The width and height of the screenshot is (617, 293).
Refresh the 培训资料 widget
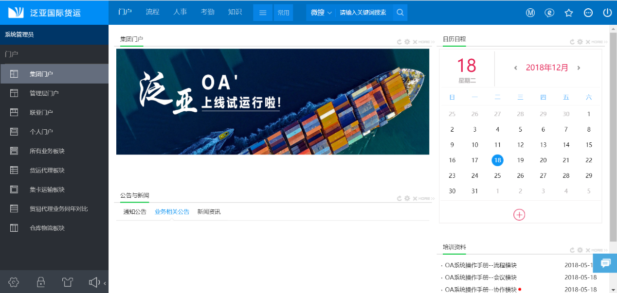[x=573, y=250]
